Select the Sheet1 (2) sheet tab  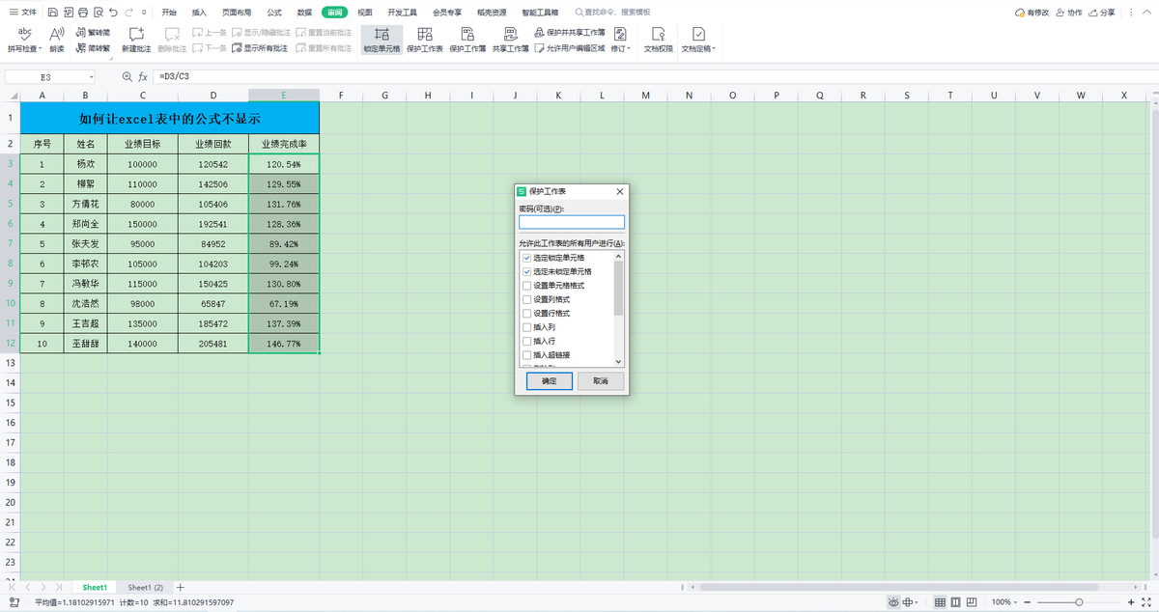pyautogui.click(x=146, y=587)
